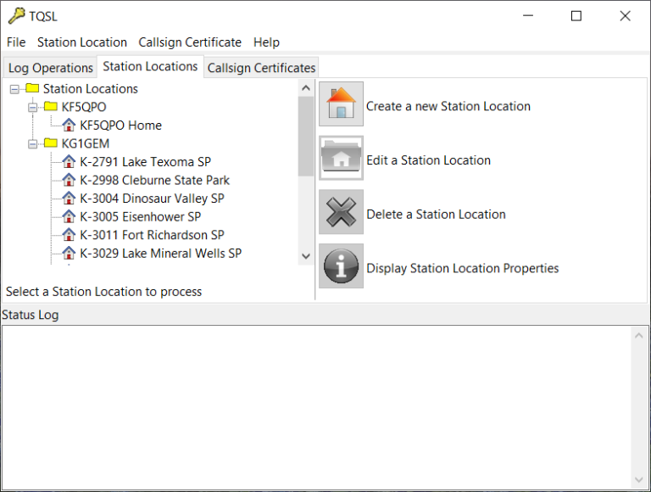Select K-3004 Dinosaur Valley SP location
The image size is (651, 492).
(152, 198)
